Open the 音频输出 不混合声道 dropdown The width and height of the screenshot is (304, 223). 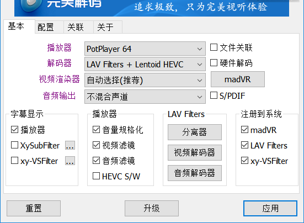145,97
